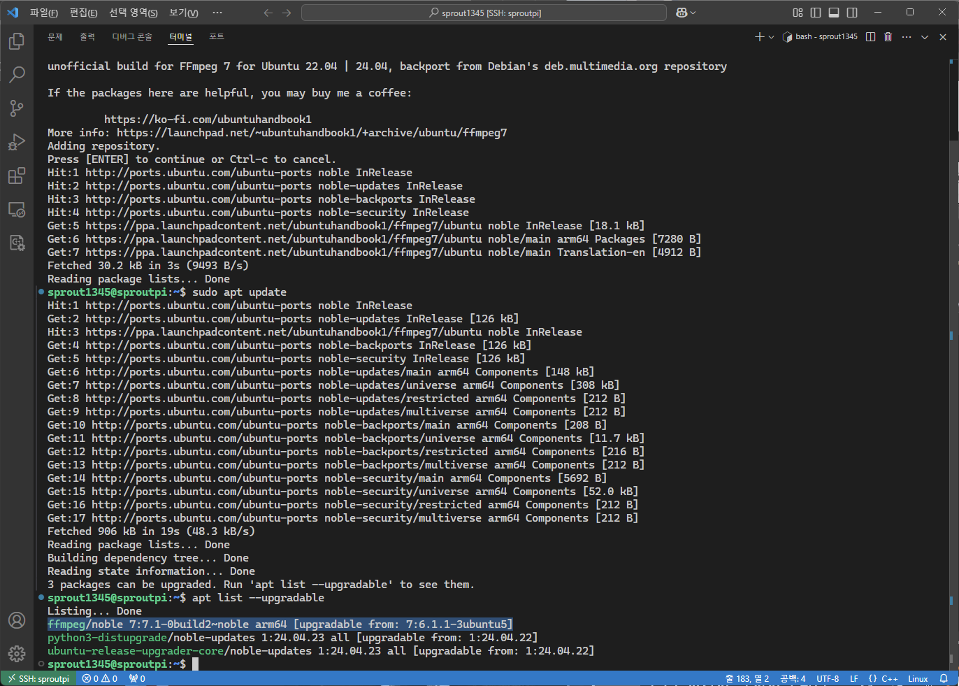Click the VS Code logo icon
Viewport: 959px width, 686px height.
pos(13,13)
